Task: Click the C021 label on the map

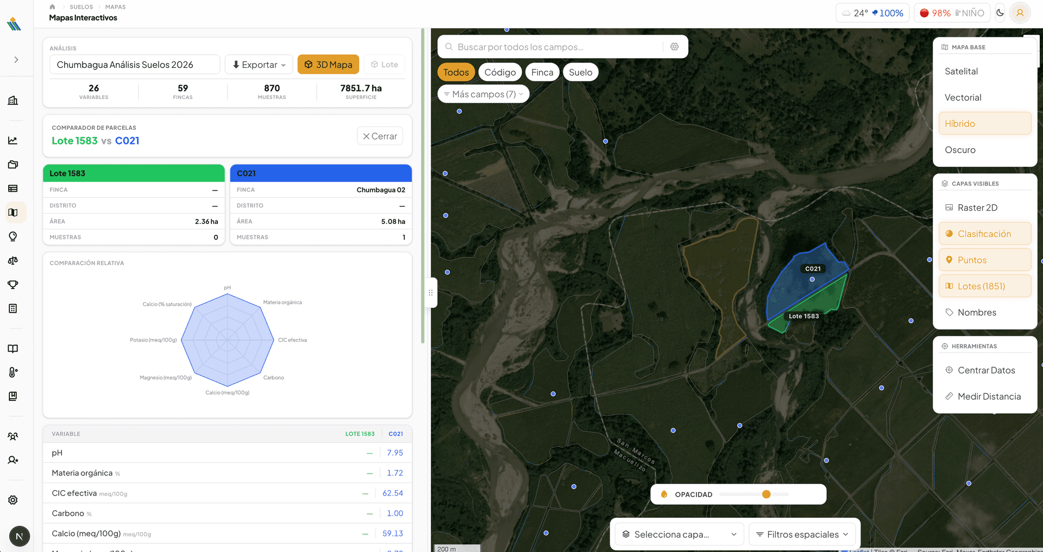Action: (x=813, y=269)
